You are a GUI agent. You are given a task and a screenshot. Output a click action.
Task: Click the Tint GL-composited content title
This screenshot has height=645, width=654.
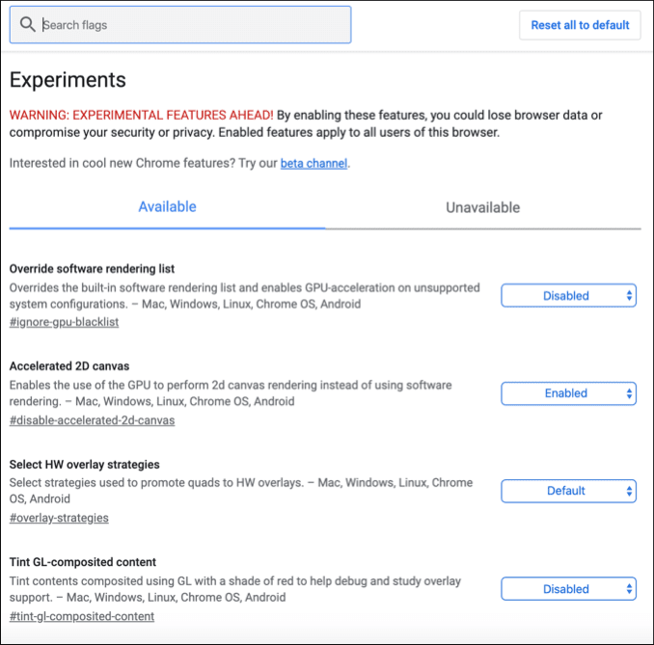82,562
